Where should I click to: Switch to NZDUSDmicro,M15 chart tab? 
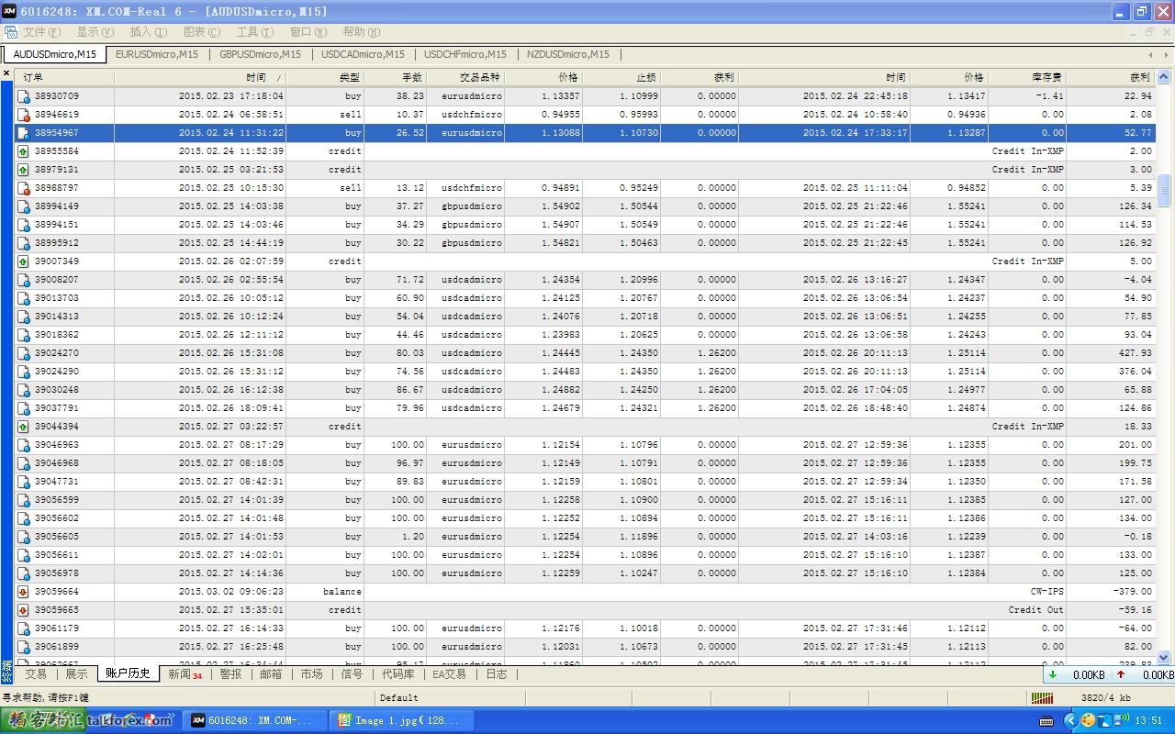click(x=568, y=54)
